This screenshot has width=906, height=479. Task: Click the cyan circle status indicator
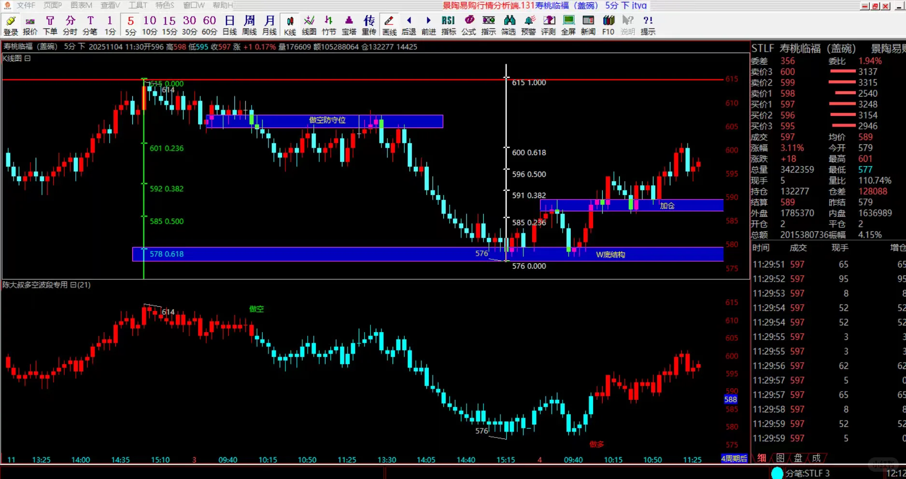pyautogui.click(x=777, y=473)
